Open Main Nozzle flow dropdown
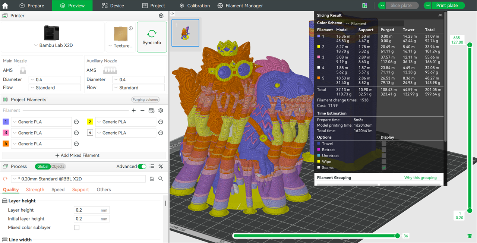The height and width of the screenshot is (243, 477). click(55, 88)
